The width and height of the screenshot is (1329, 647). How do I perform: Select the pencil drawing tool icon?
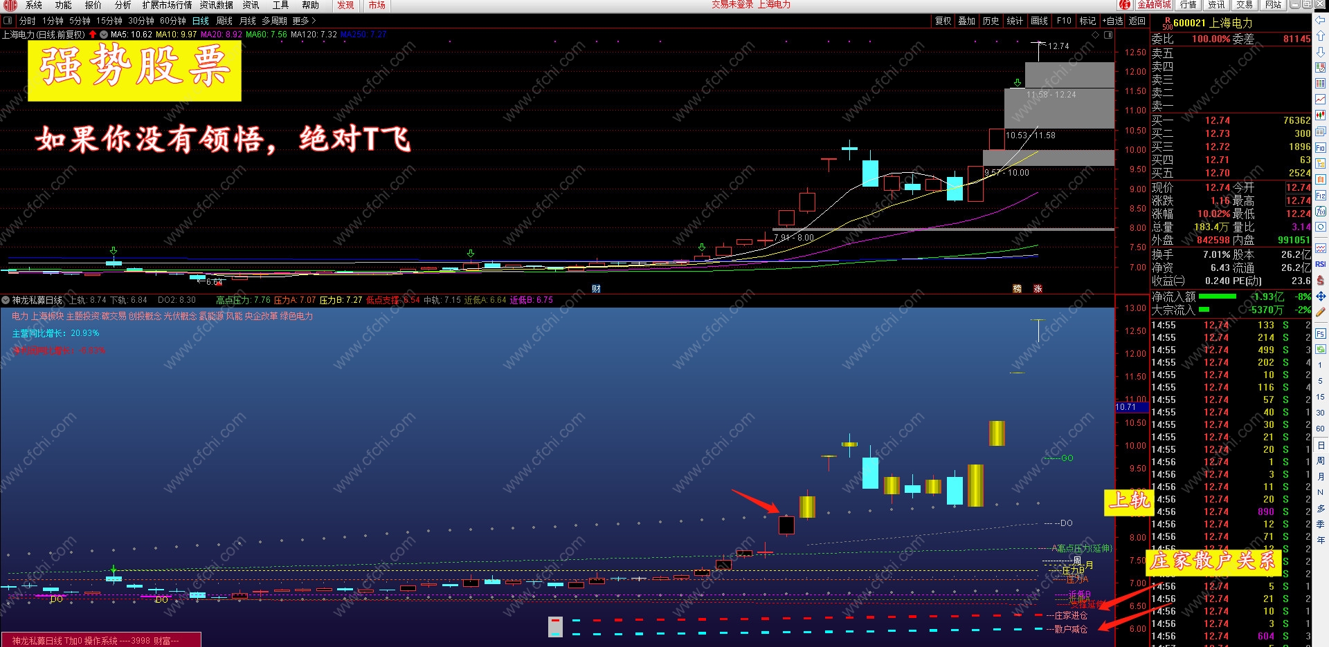pyautogui.click(x=1321, y=312)
